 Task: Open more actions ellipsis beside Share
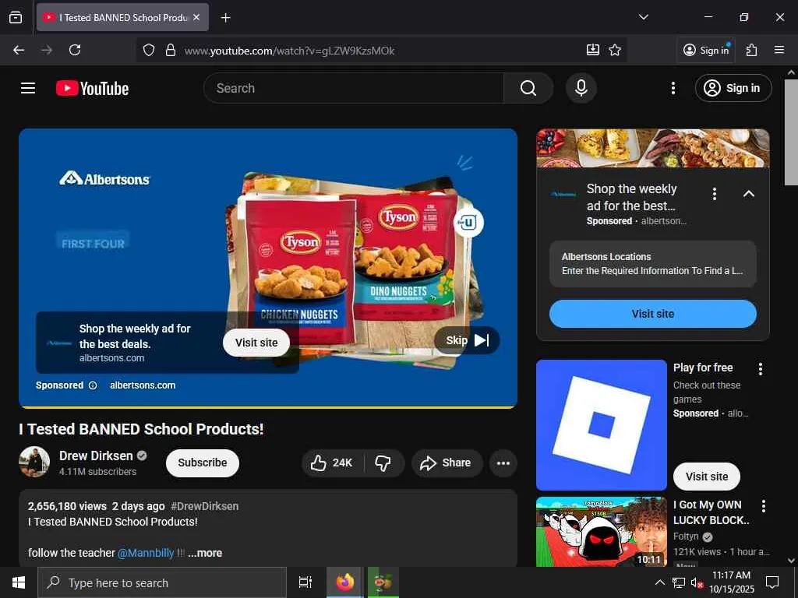pyautogui.click(x=503, y=463)
